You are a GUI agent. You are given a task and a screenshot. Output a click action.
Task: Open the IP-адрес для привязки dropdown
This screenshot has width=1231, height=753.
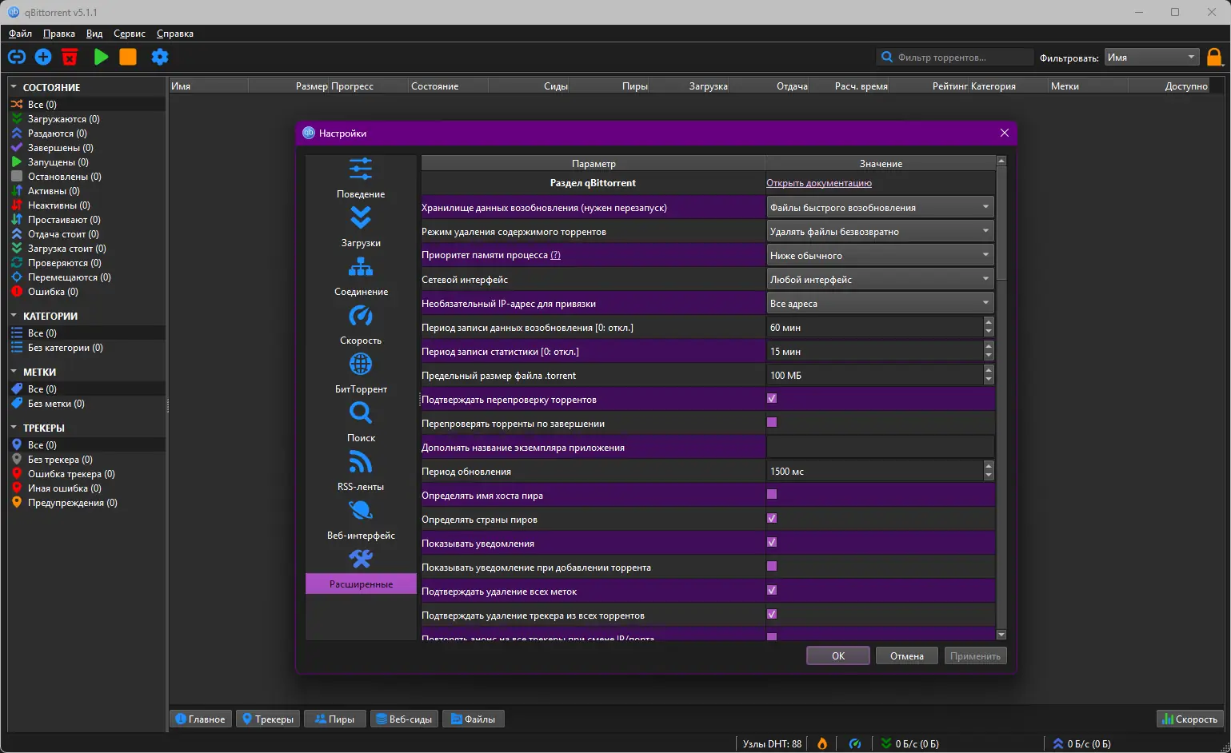pyautogui.click(x=880, y=303)
